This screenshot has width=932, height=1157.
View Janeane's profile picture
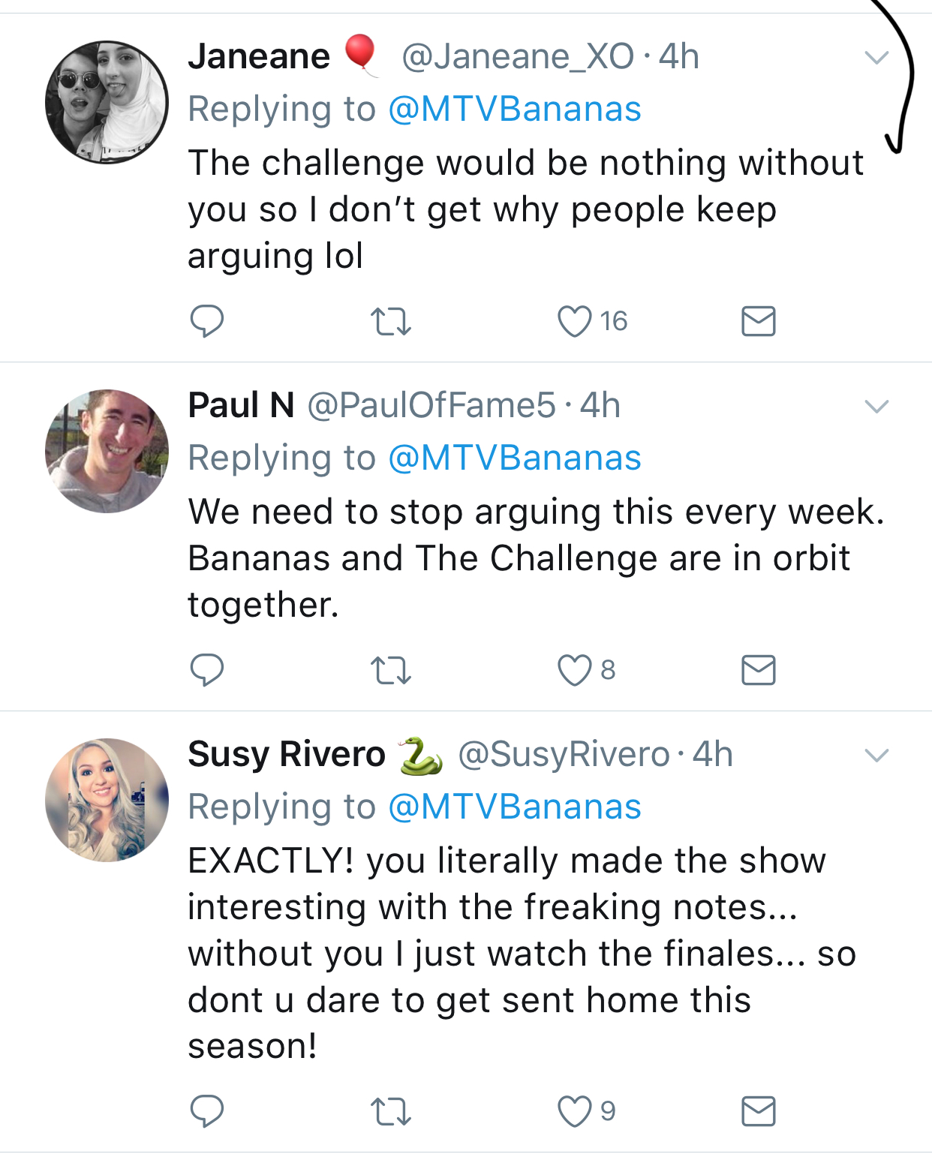coord(107,102)
